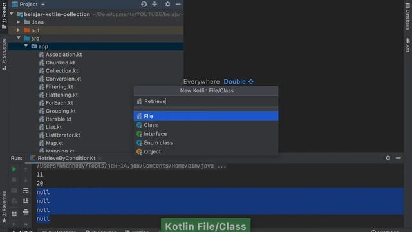
Task: Click the Double shift hint link
Action: coord(239,82)
